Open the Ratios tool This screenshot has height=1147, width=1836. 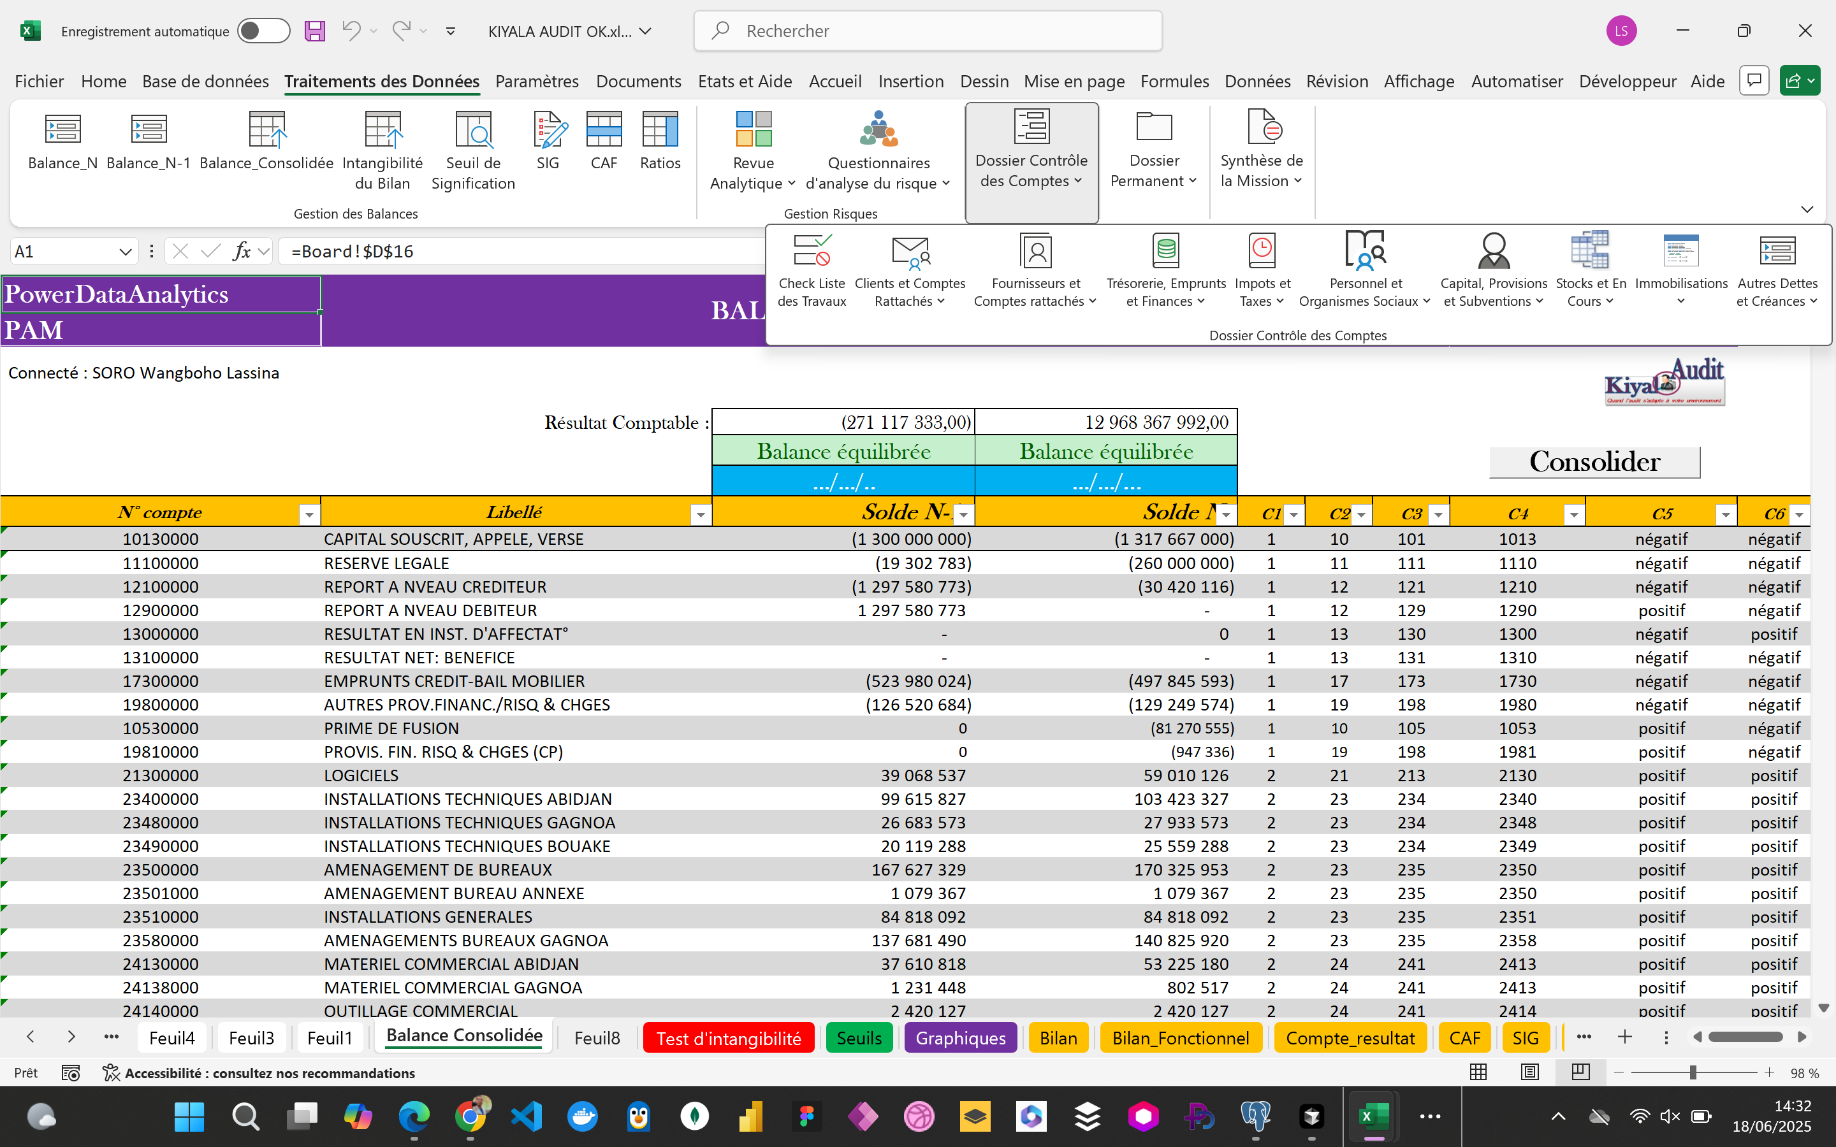[660, 142]
